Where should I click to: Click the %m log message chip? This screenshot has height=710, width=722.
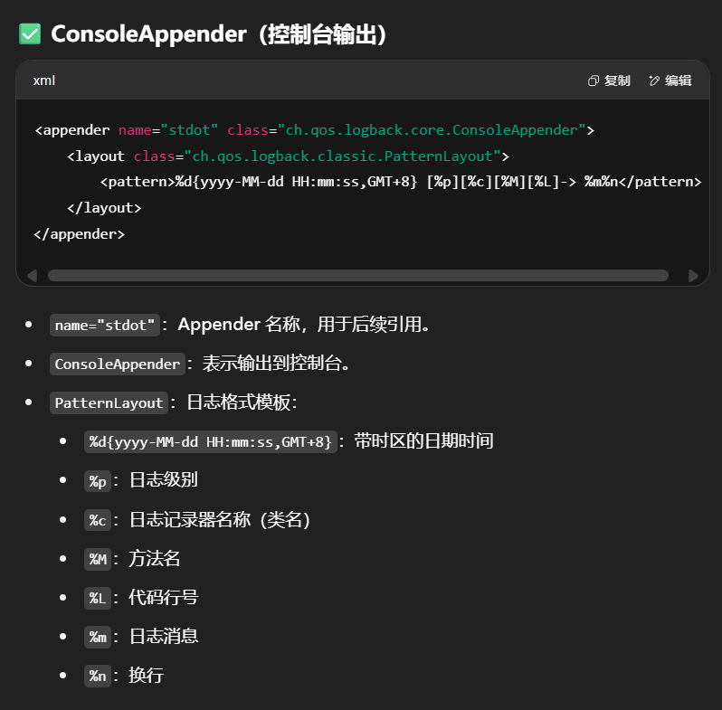pyautogui.click(x=97, y=637)
